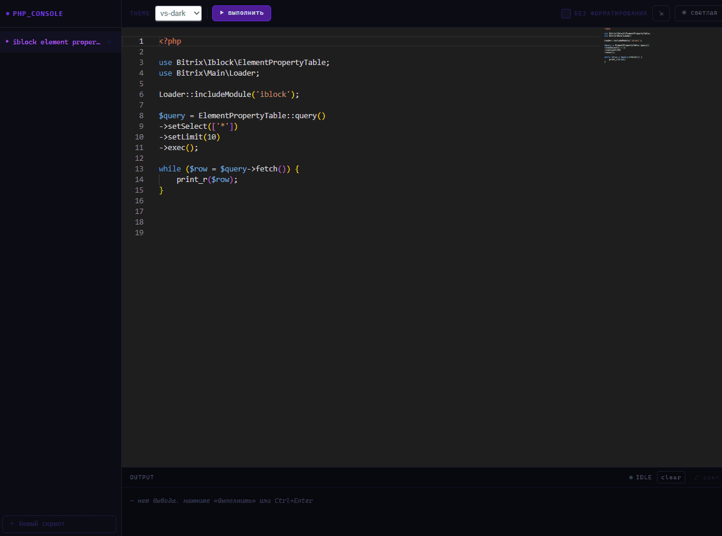Click the PHP_CONSOLE title
This screenshot has height=536, width=722.
(38, 14)
